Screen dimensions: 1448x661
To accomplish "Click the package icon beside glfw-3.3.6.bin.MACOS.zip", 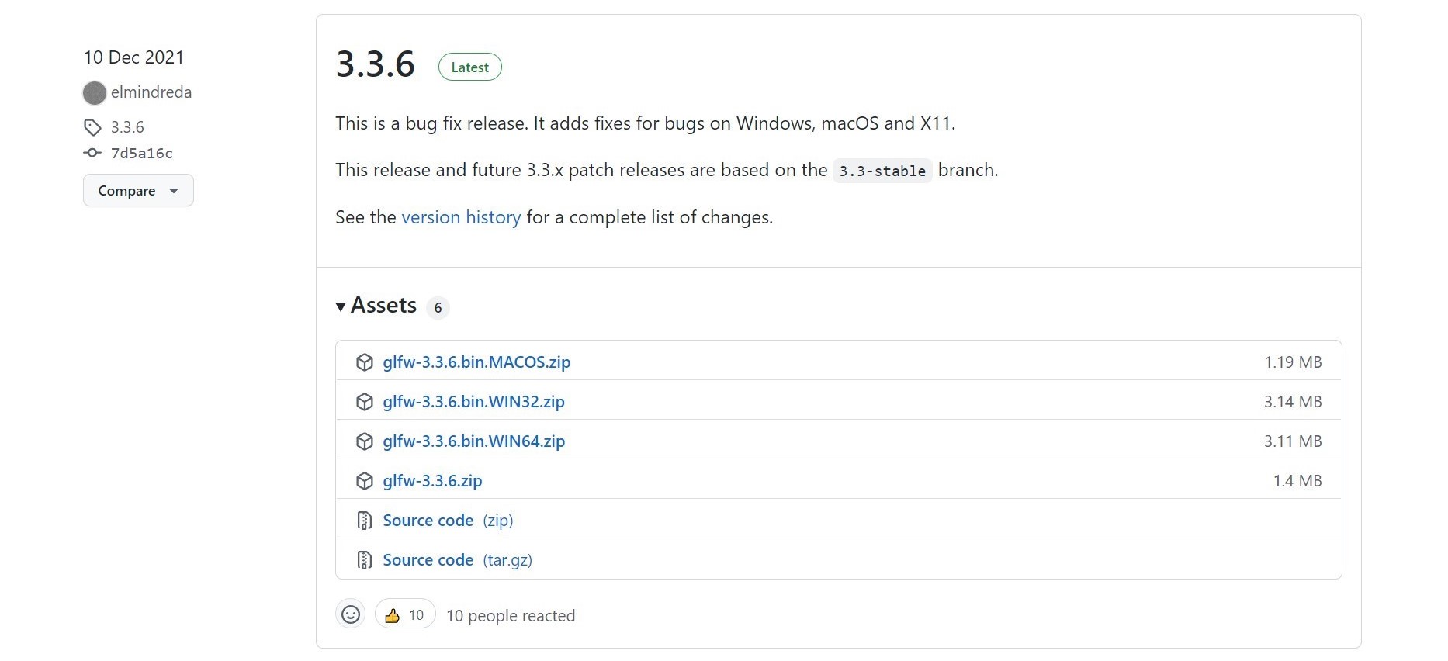I will 364,362.
